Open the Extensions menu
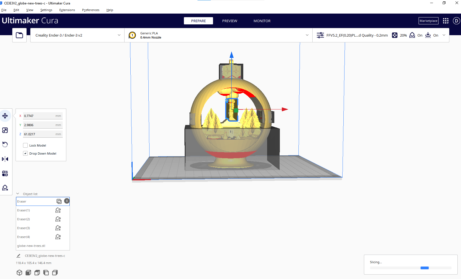 [x=67, y=10]
